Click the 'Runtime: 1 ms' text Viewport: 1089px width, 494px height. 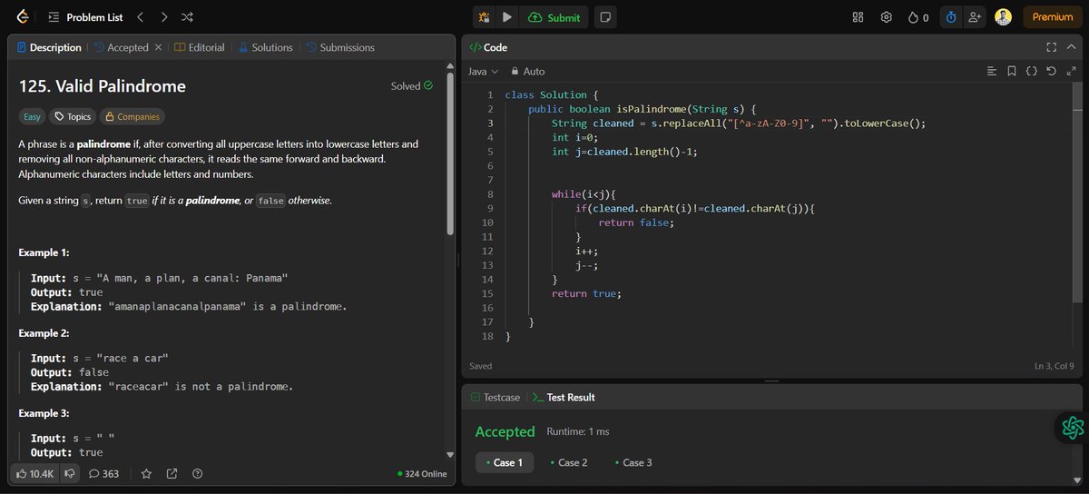click(577, 431)
